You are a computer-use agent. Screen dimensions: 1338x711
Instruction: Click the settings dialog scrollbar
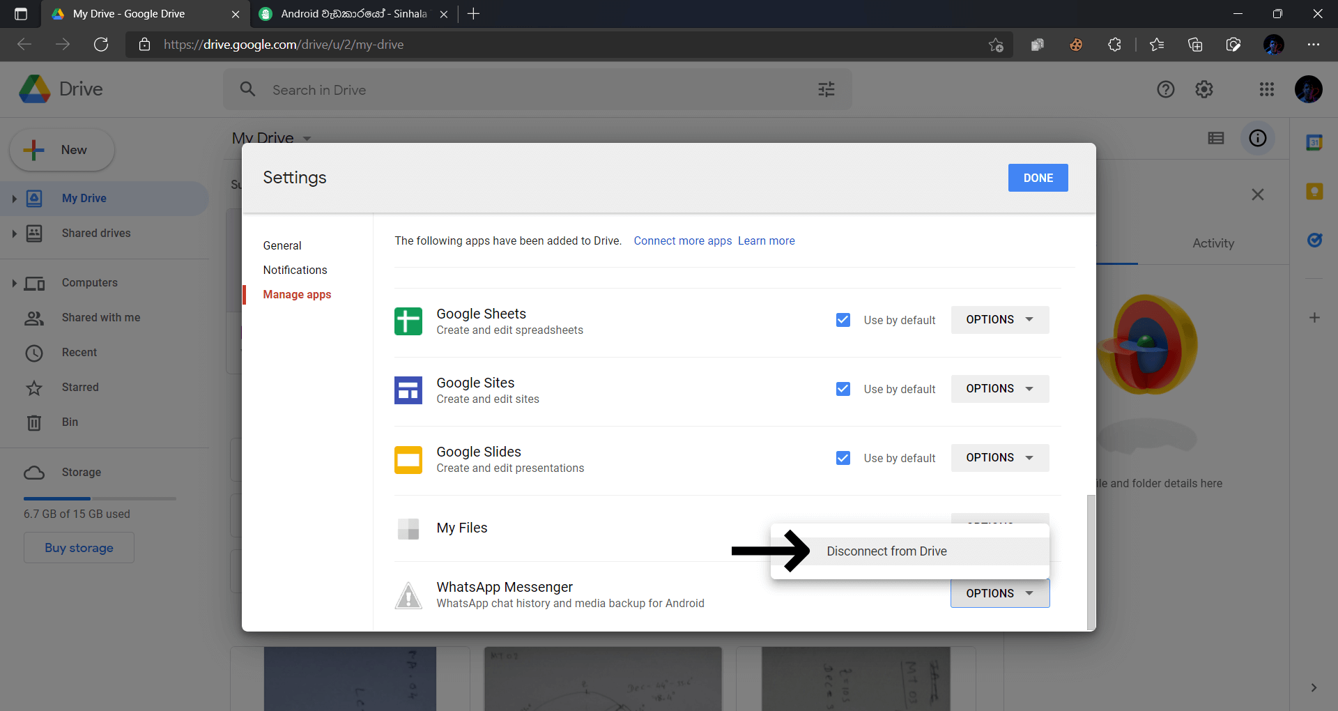click(x=1091, y=561)
